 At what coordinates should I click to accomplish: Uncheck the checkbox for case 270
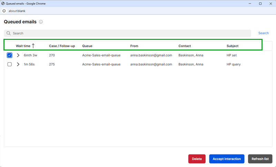[x=10, y=55]
